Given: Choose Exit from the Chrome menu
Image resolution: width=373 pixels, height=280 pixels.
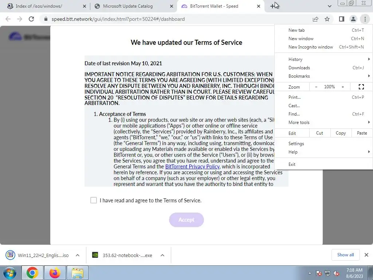Looking at the screenshot, I should click(324, 164).
